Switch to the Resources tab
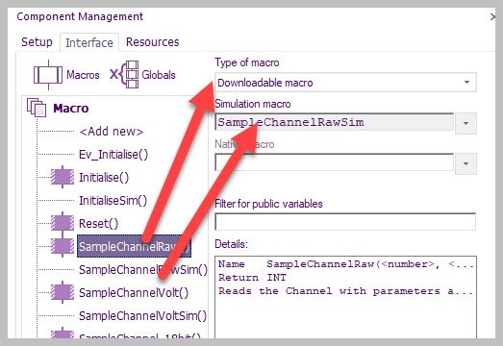This screenshot has width=503, height=346. click(x=152, y=42)
